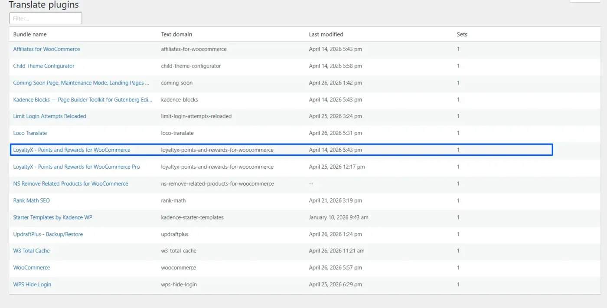Open UpdraftPlus - Backup/Restore bundle
The image size is (607, 308).
(48, 234)
